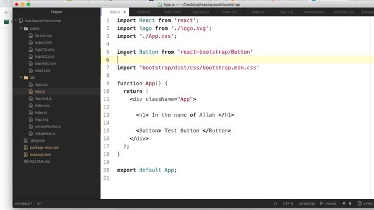Screen dimensions: 374x210
Task: Open robots.txt in the tree view
Action: point(43,71)
